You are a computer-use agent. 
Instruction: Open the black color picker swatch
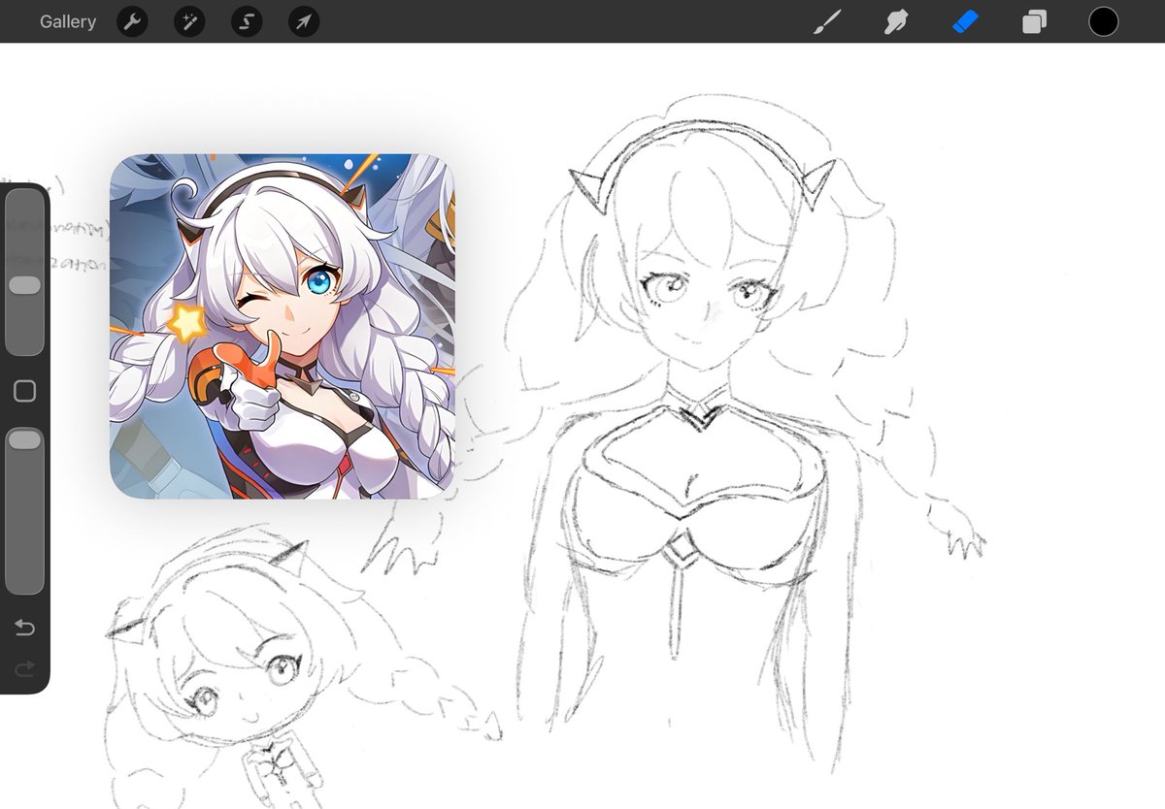(1103, 21)
